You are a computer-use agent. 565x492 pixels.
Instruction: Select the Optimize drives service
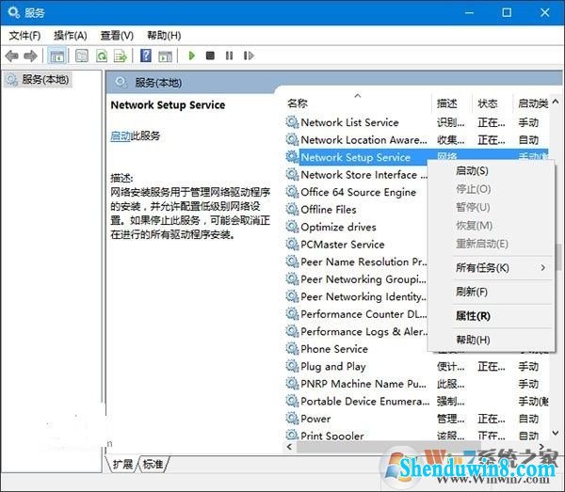356,227
